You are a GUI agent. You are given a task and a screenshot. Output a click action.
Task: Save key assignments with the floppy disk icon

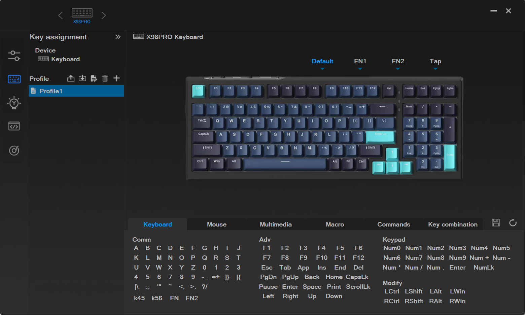point(496,222)
